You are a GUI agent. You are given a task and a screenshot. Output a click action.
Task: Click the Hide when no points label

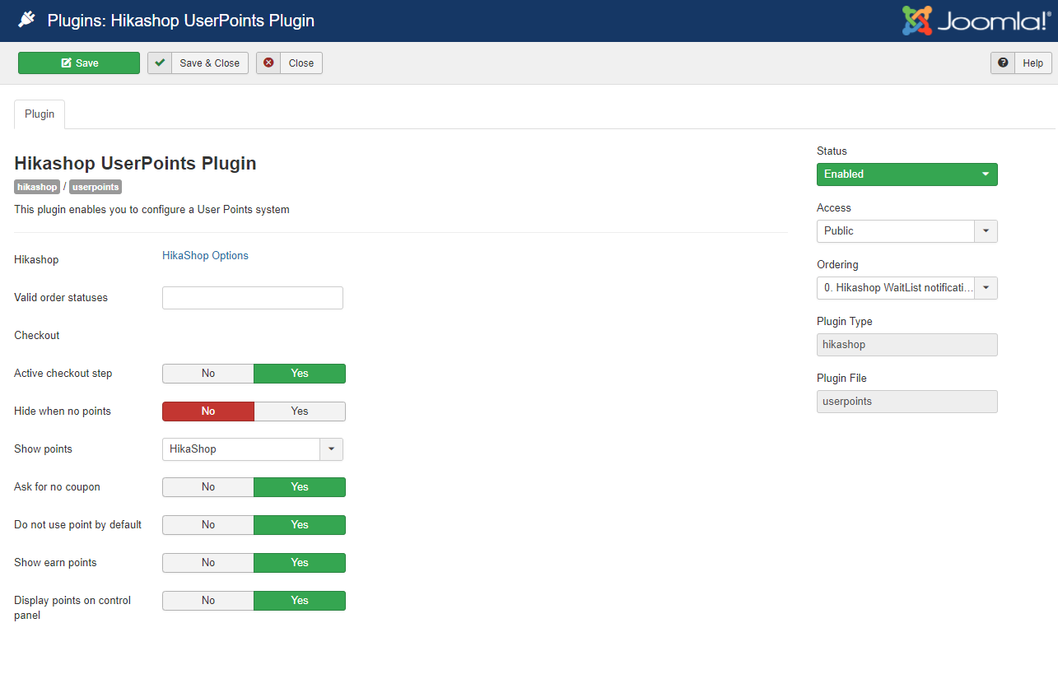tap(63, 411)
